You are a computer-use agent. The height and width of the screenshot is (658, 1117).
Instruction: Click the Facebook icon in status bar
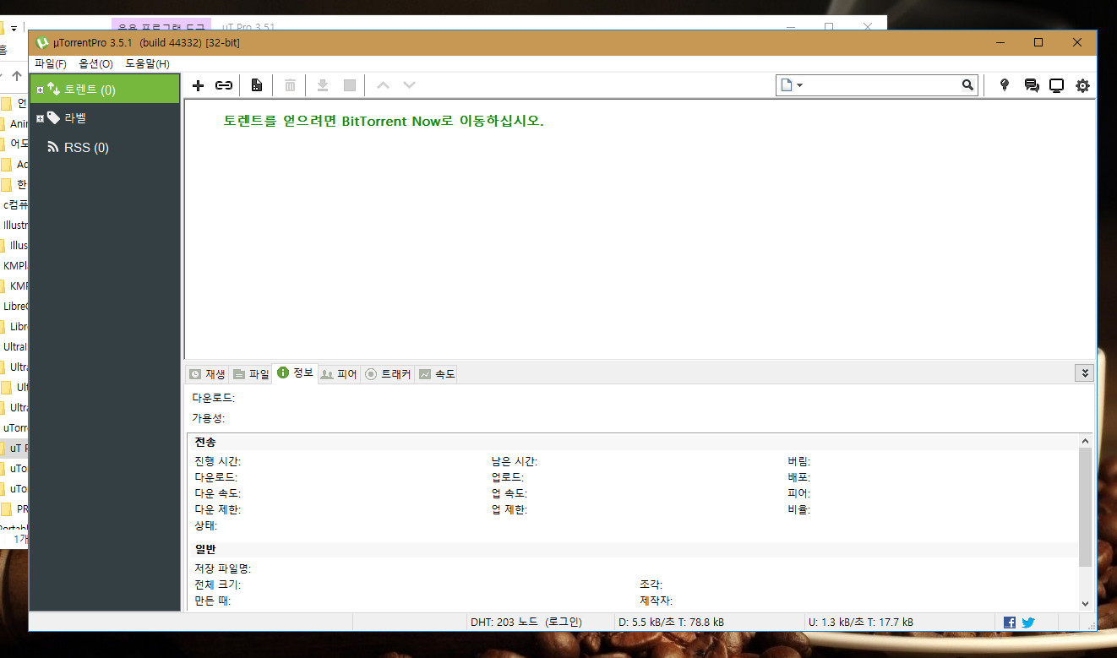(1010, 623)
